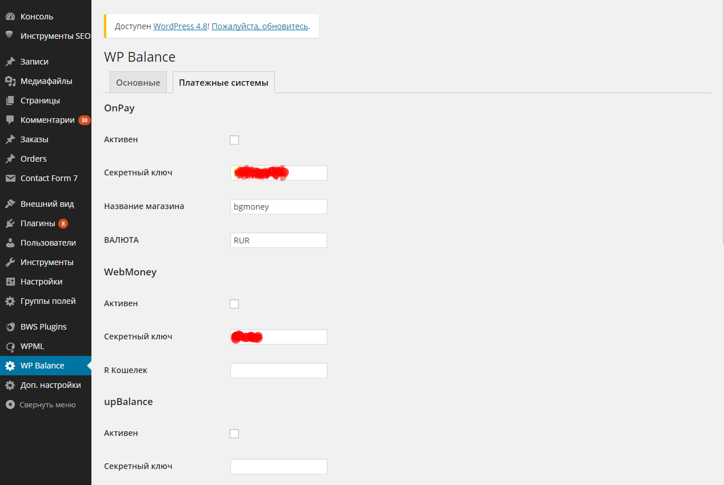This screenshot has width=724, height=485.
Task: Click the ВАЛЮТА label
Action: point(122,240)
